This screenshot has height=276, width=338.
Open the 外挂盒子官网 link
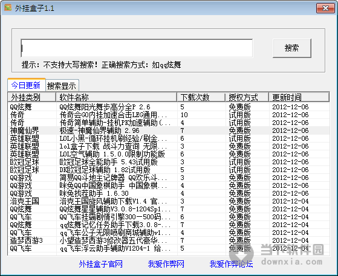[x=100, y=264]
